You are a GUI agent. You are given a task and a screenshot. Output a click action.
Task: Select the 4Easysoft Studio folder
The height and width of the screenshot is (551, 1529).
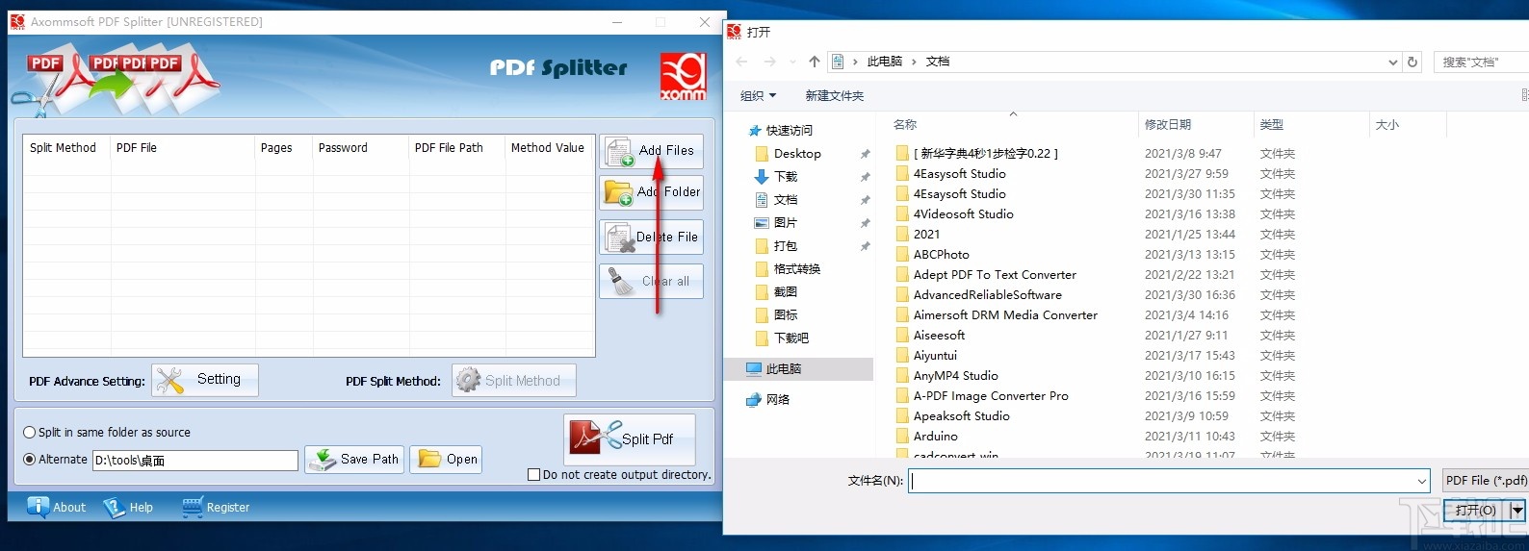pos(959,174)
